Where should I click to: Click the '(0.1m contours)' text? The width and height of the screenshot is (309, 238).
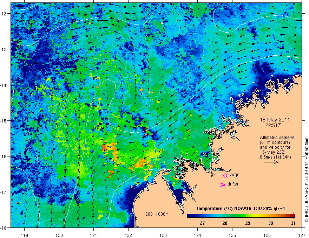point(275,142)
